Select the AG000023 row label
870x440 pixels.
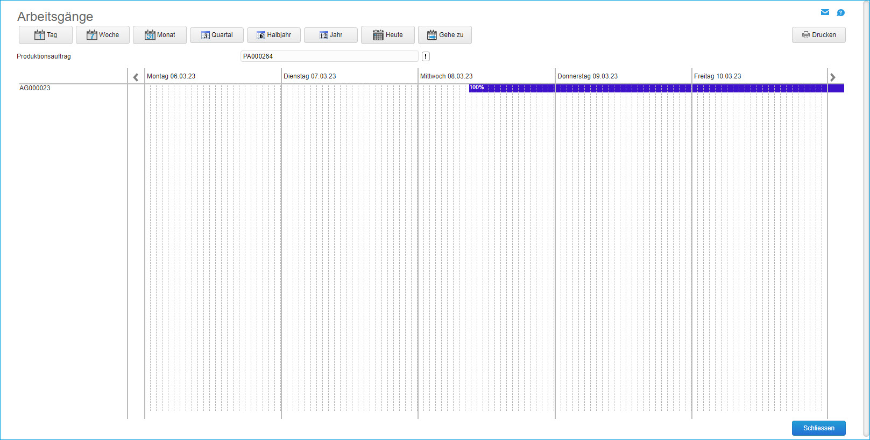[x=35, y=88]
